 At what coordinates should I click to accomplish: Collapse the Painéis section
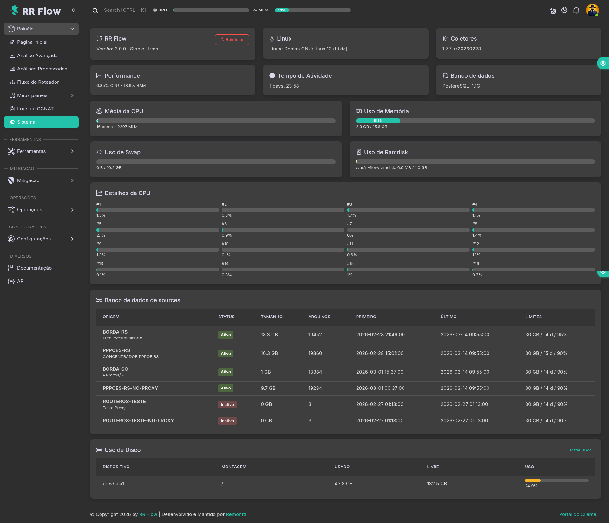tap(41, 29)
